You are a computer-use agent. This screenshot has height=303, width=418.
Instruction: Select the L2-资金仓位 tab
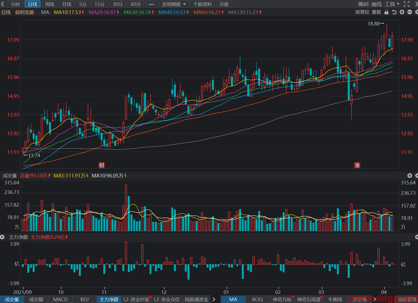click(x=167, y=299)
